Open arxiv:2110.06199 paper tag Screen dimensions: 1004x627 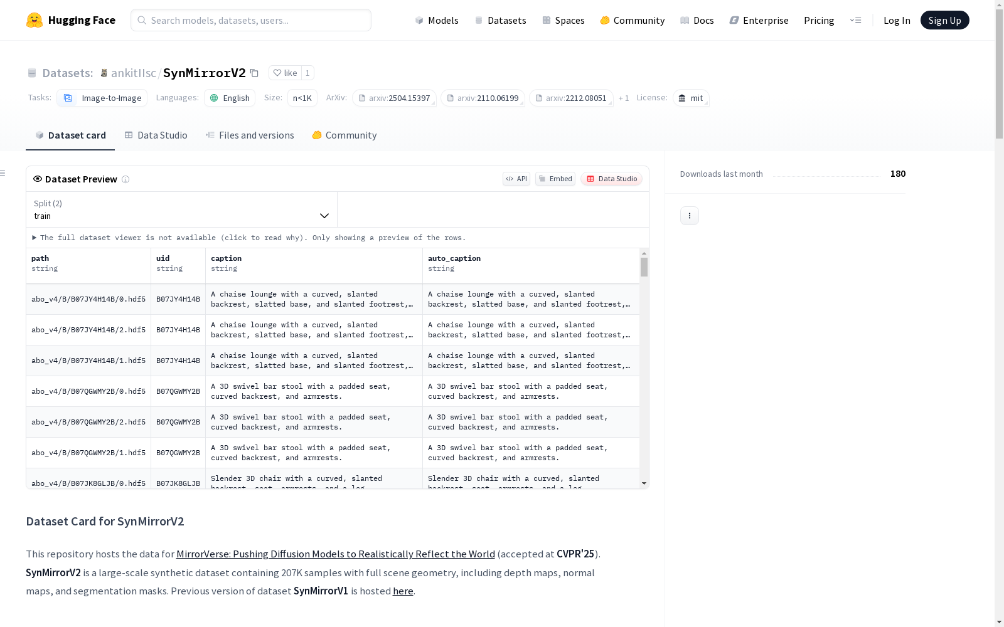[x=483, y=98]
